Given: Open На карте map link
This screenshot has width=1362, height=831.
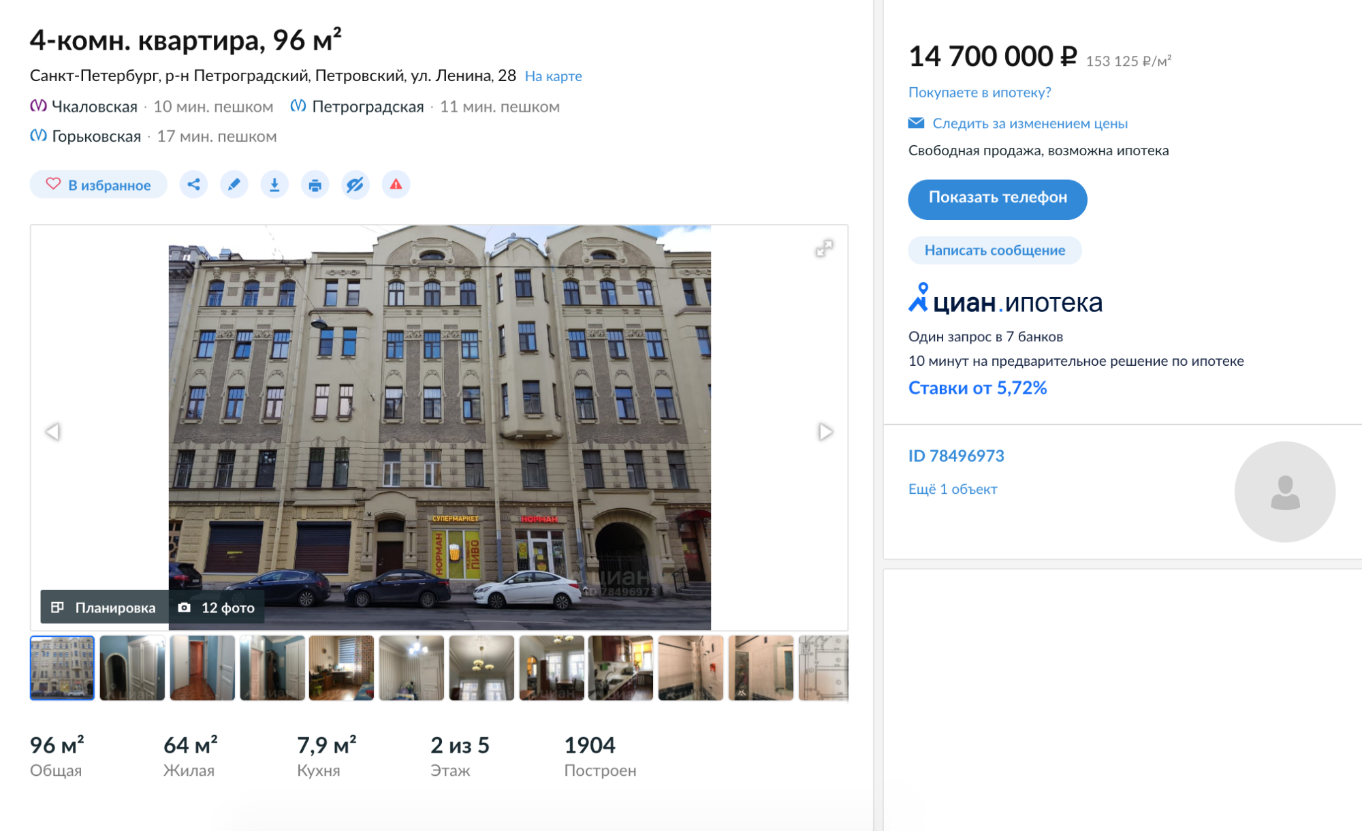Looking at the screenshot, I should [553, 76].
